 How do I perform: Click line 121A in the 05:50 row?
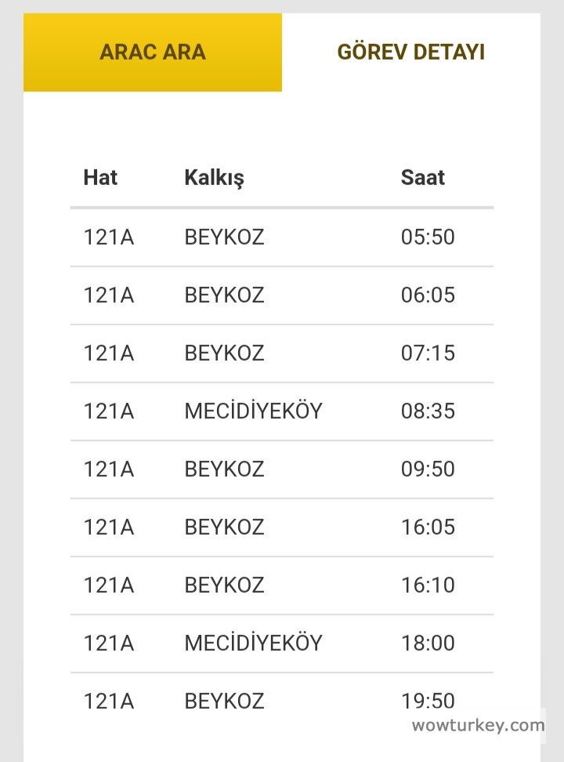109,237
